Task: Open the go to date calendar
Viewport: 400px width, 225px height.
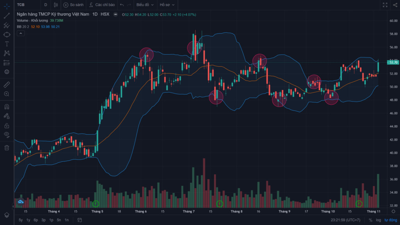Action: [80, 220]
